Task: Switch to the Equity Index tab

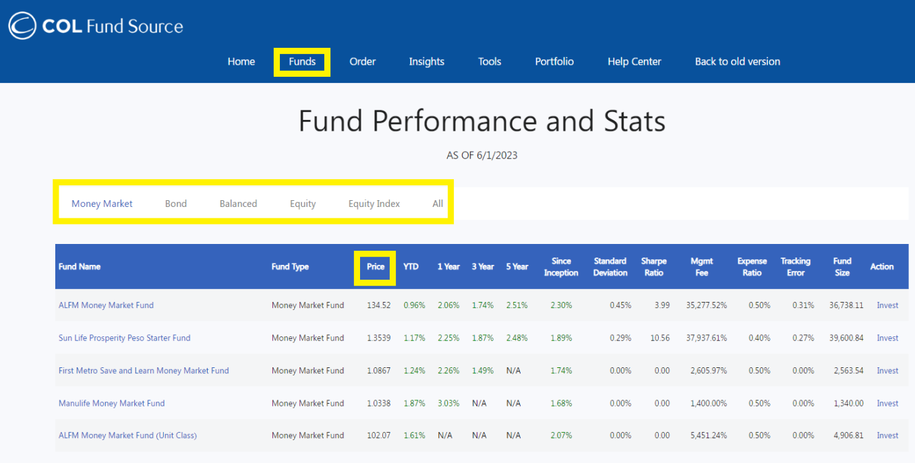Action: [374, 204]
